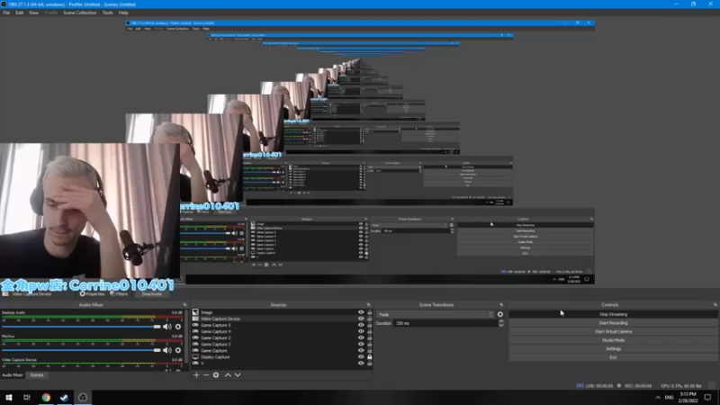Lock the Image source
Viewport: 720px width, 405px height.
(x=369, y=312)
